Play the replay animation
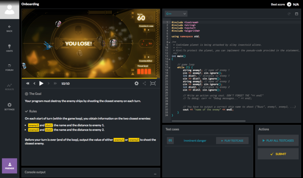This screenshot has width=303, height=178. click(x=41, y=83)
